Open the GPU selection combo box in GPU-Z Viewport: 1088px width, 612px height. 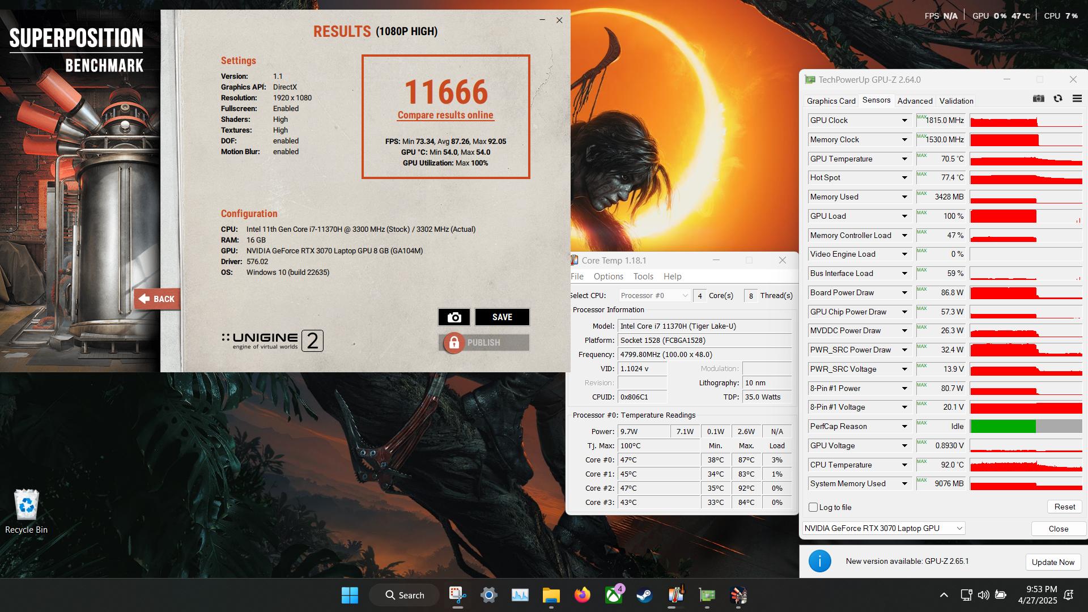883,528
